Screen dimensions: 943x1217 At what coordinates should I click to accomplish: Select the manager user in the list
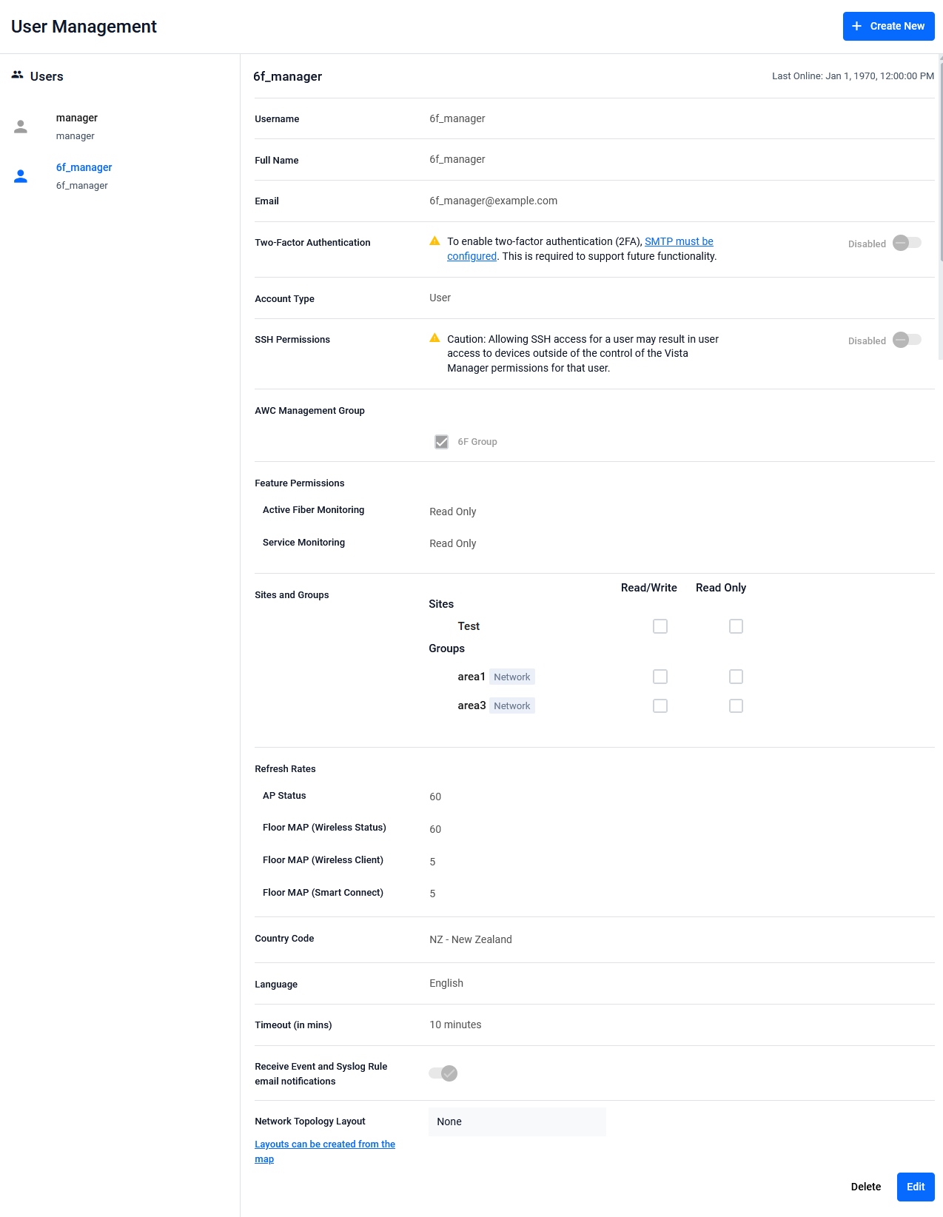77,126
